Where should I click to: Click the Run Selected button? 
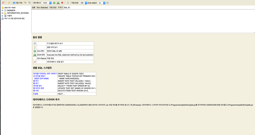pos(42,7)
